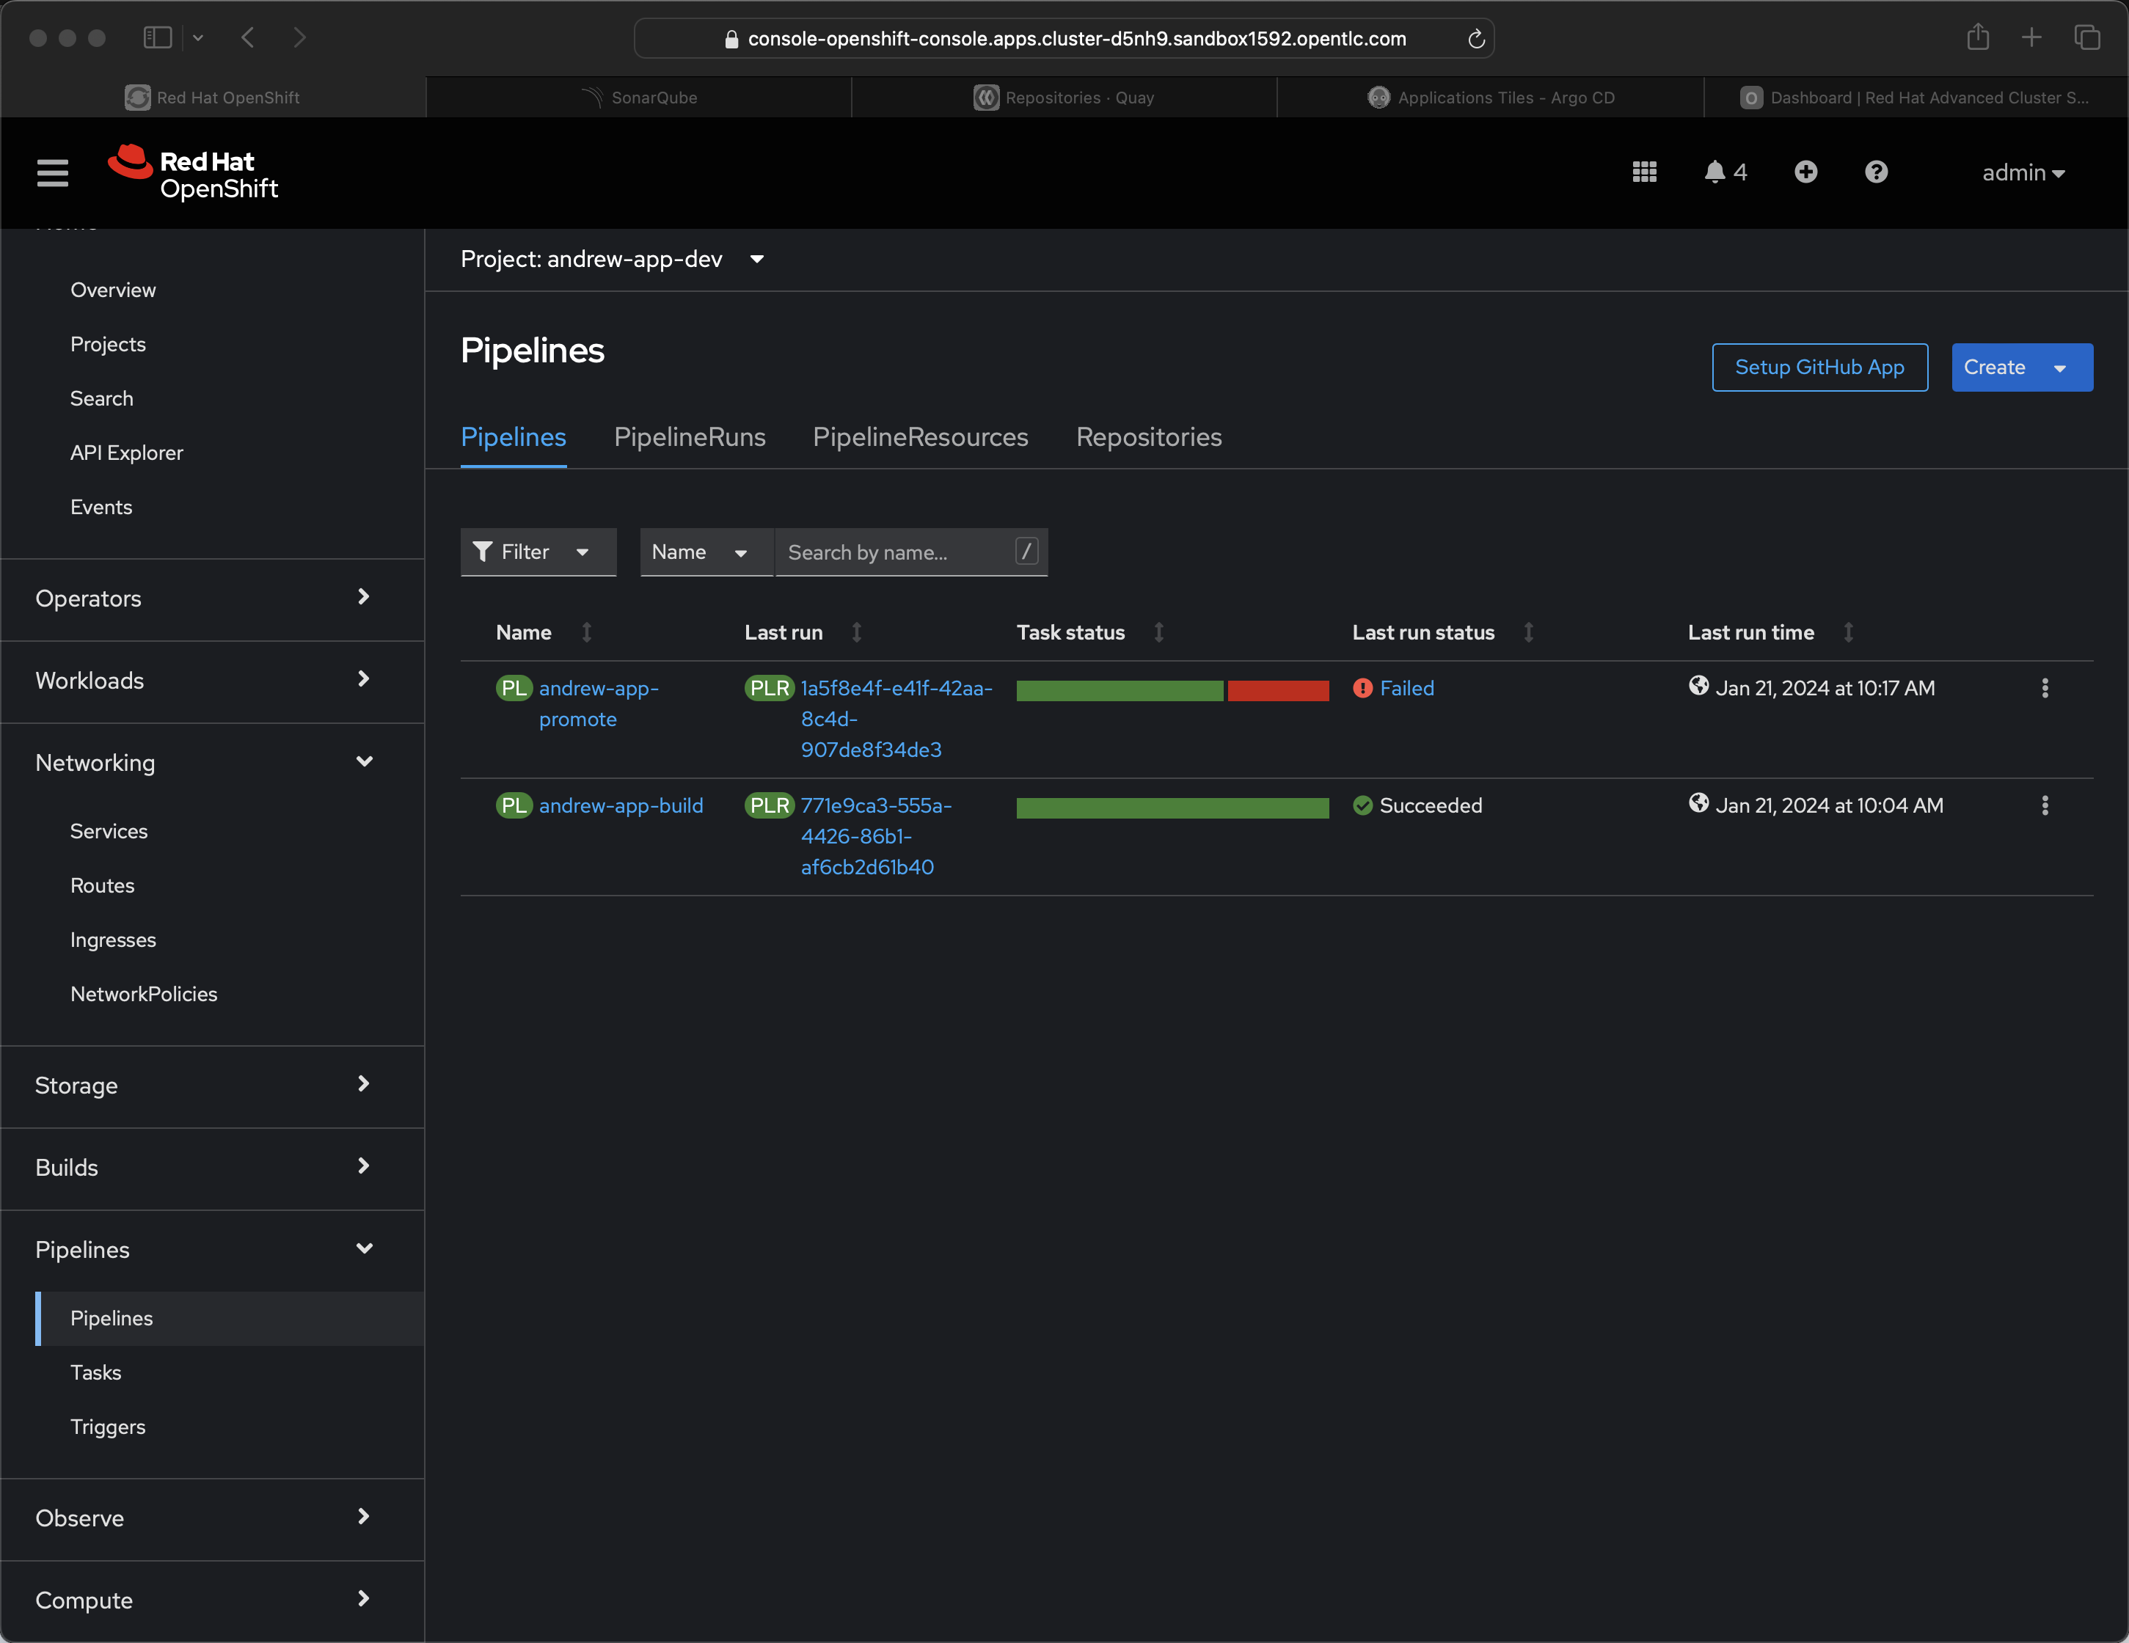
Task: Switch to the PipelineRuns tab
Action: point(689,438)
